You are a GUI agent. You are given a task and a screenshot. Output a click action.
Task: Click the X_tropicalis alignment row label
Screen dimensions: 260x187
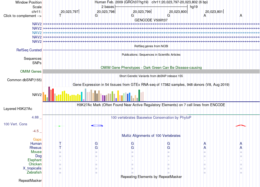[32, 168]
